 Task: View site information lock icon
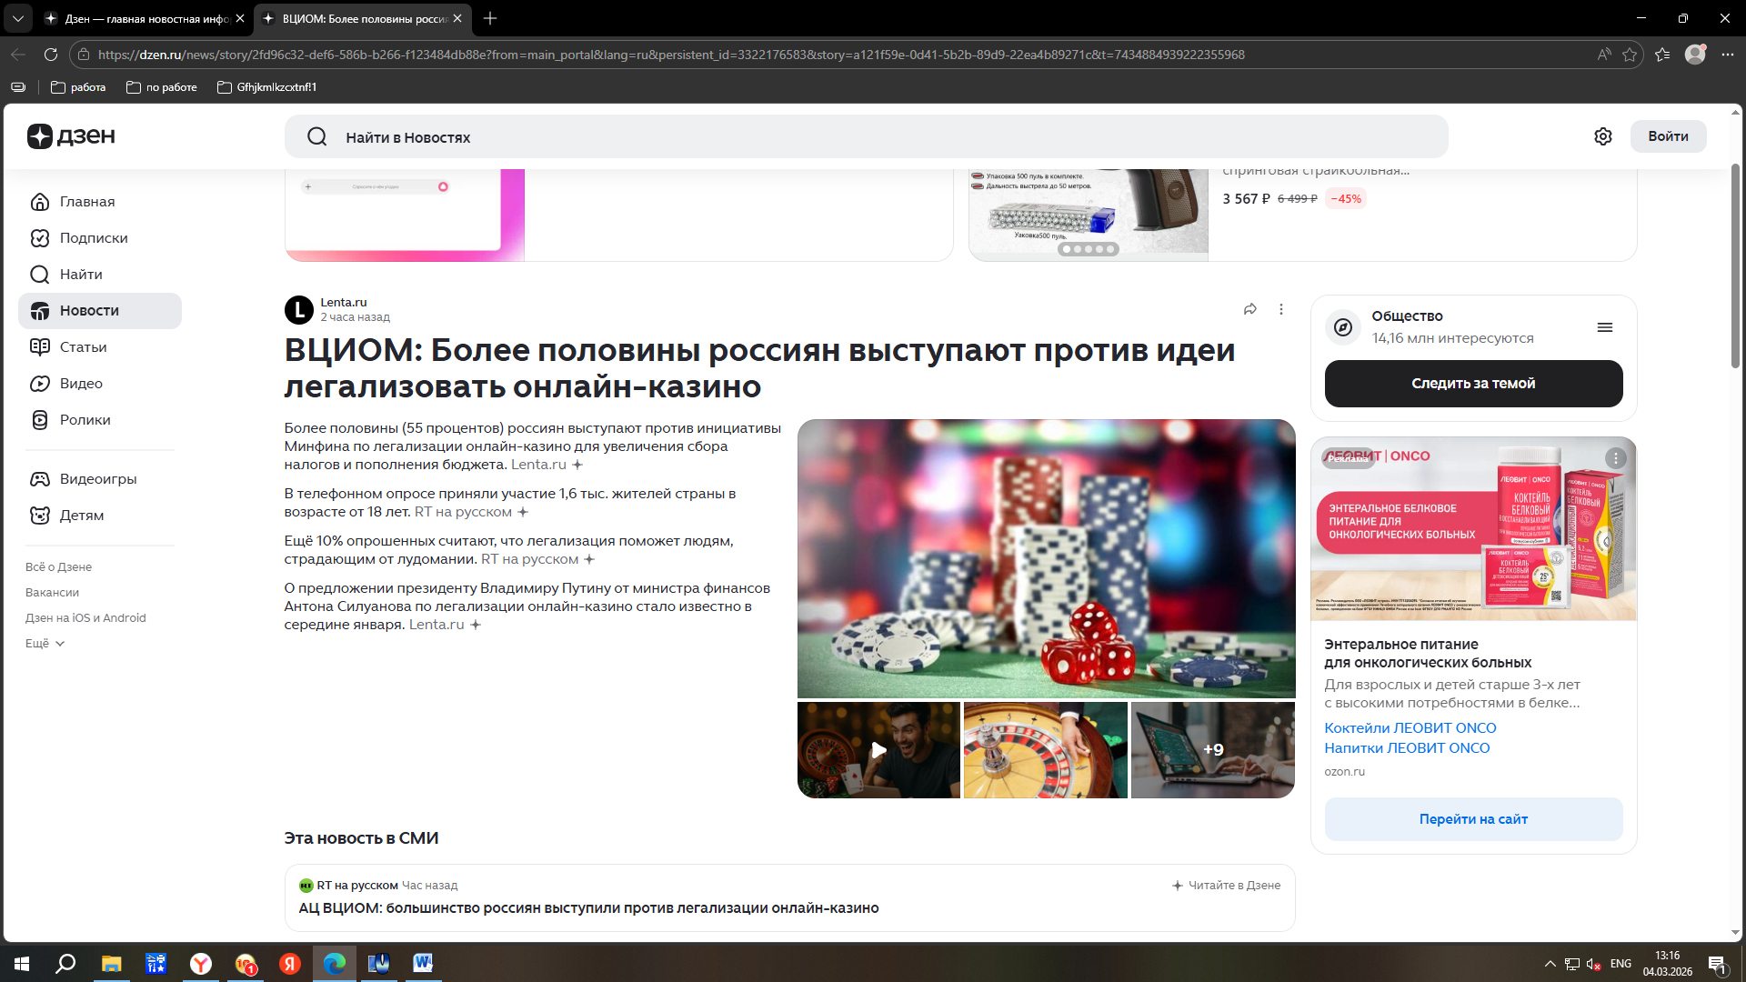[84, 55]
